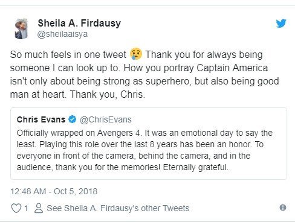Click 'Thank you, Chris.' closing sentence
Screen dimensions: 295x222
click(x=108, y=94)
